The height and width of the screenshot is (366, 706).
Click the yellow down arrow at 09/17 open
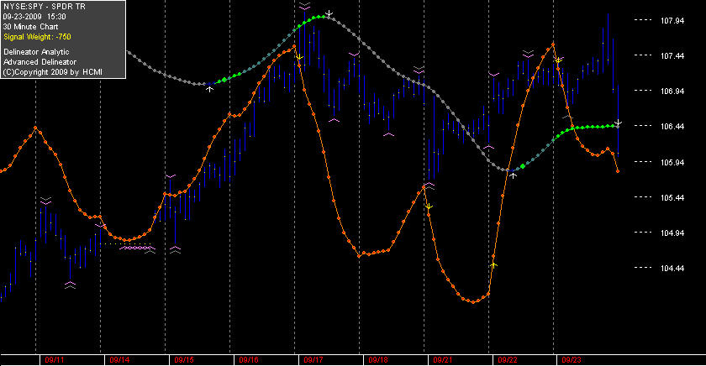pyautogui.click(x=299, y=57)
